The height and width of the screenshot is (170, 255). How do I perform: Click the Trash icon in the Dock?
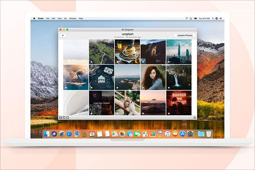[209, 134]
